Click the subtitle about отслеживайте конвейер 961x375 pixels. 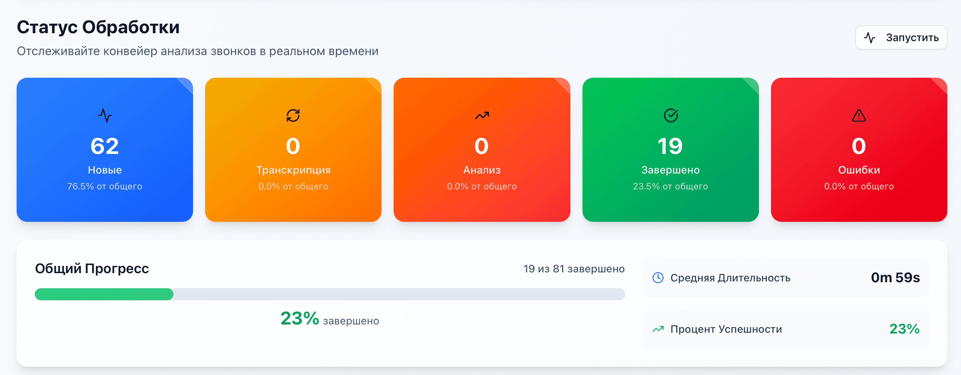tap(198, 51)
